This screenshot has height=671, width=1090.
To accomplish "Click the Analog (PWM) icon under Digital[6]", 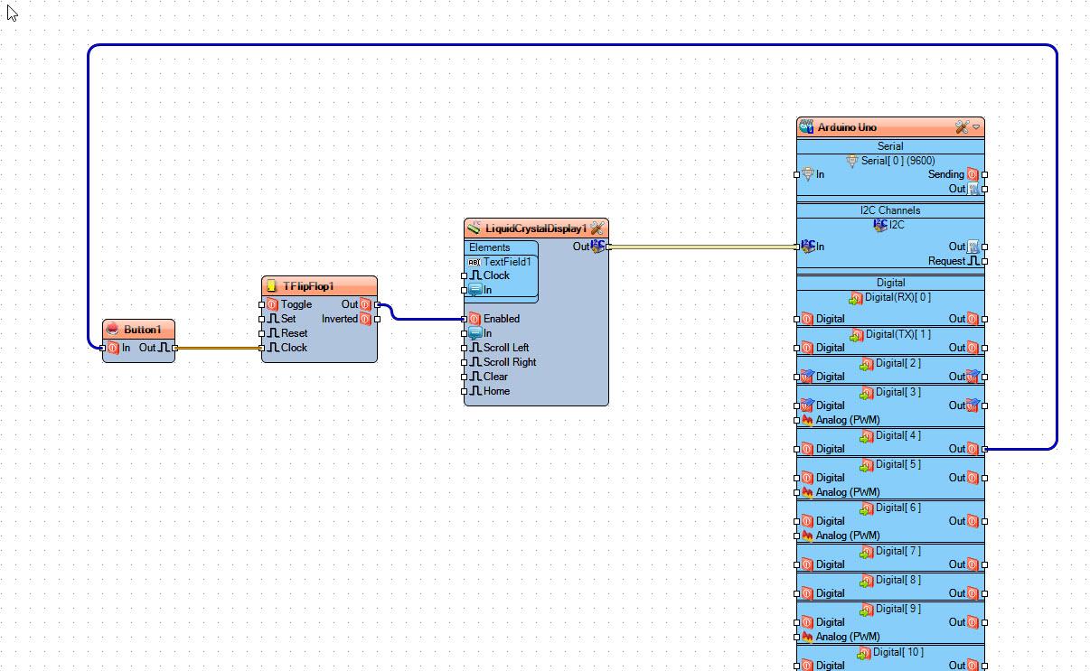I will (x=807, y=536).
